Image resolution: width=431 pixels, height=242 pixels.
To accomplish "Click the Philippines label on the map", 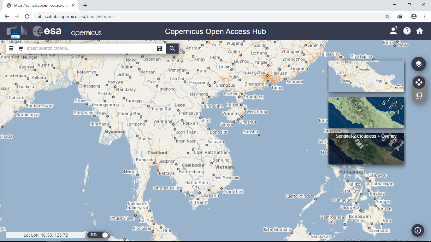I will pos(351,172).
